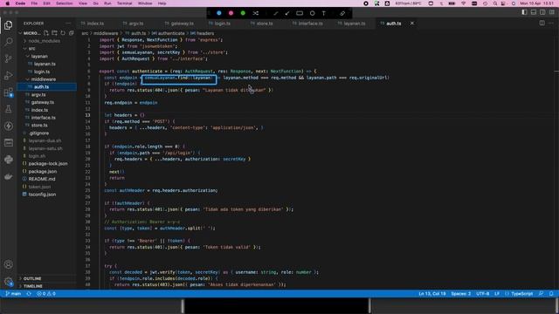Click customize layout icon
This screenshot has width=559, height=314.
pyautogui.click(x=551, y=12)
